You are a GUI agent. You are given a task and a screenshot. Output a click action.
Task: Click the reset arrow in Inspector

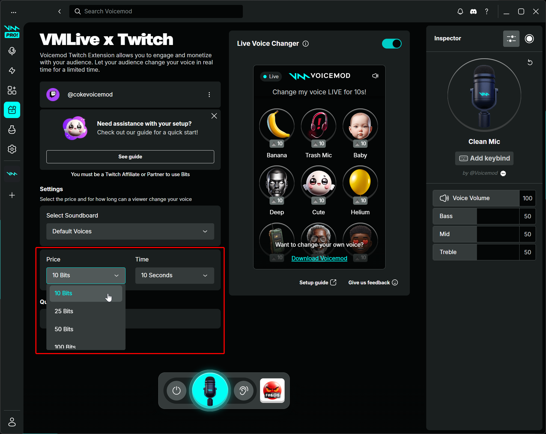530,62
